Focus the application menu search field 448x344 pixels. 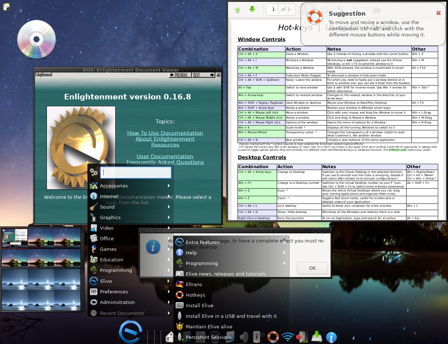pos(136,173)
